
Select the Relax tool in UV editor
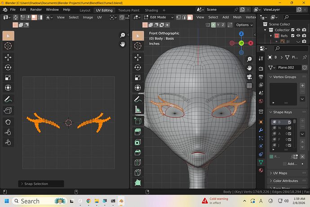pyautogui.click(x=8, y=132)
